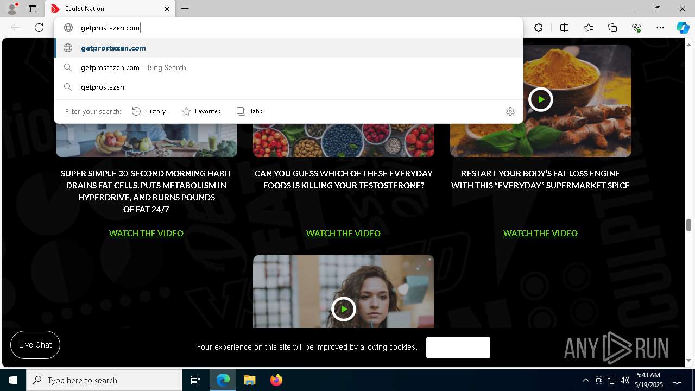Play the woman thumbnail video

pyautogui.click(x=343, y=309)
